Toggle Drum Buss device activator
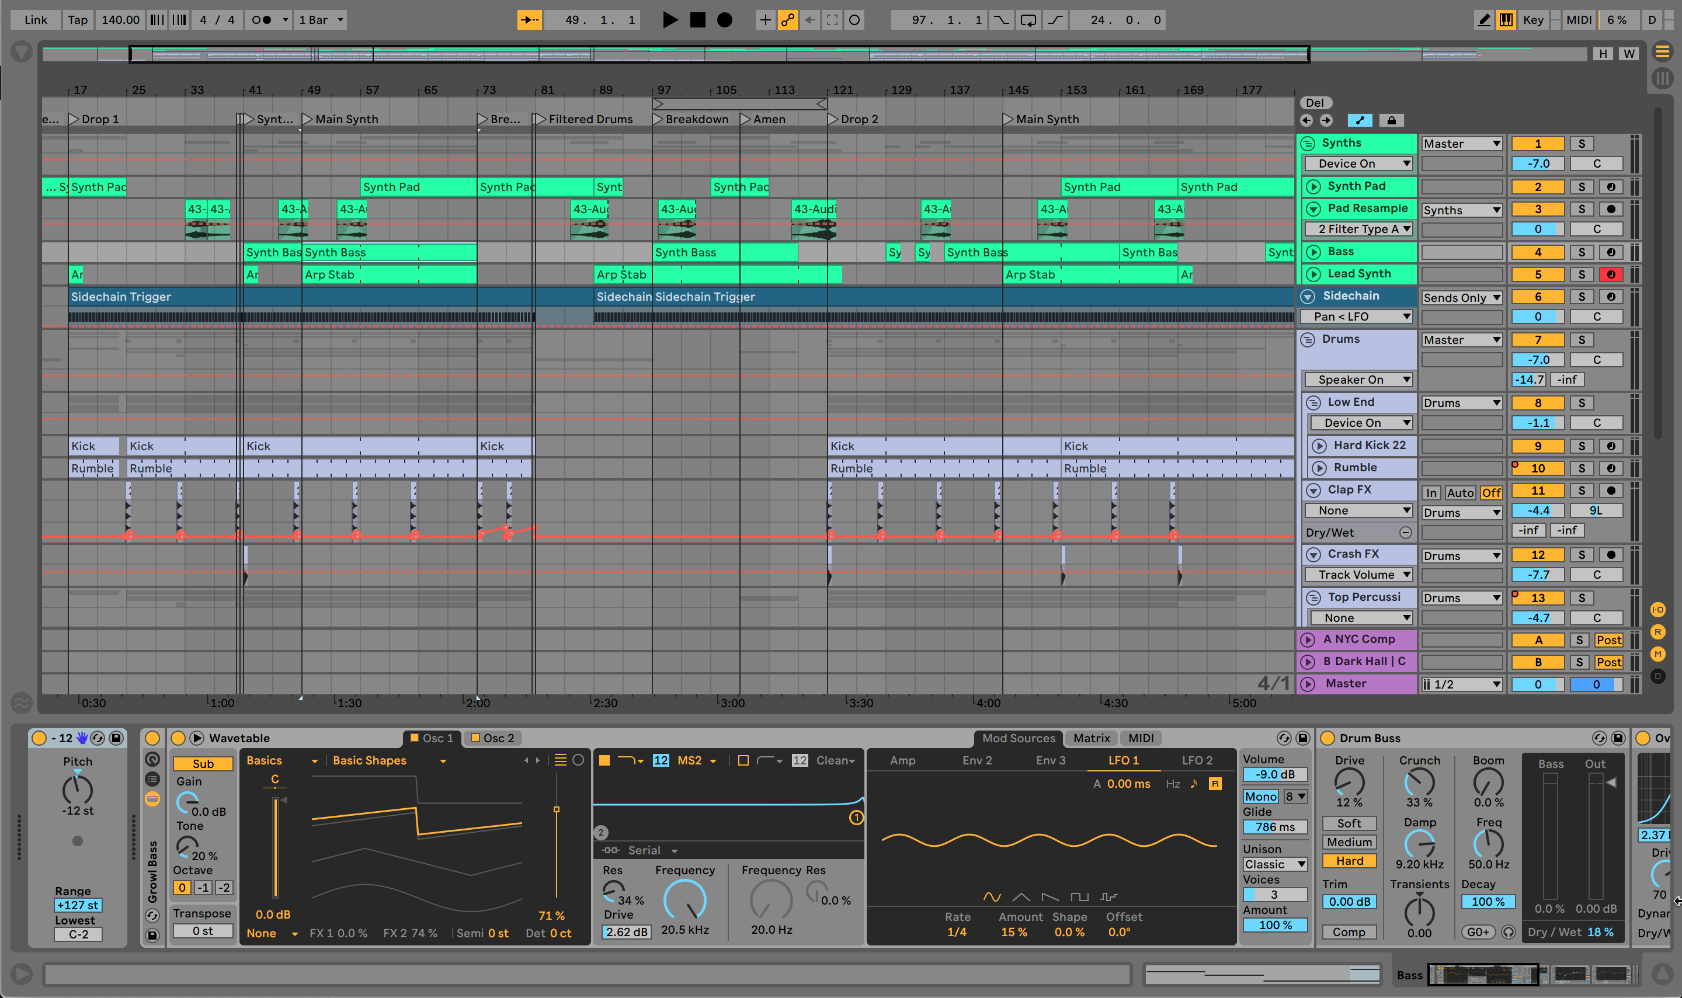Viewport: 1682px width, 998px height. pyautogui.click(x=1327, y=738)
